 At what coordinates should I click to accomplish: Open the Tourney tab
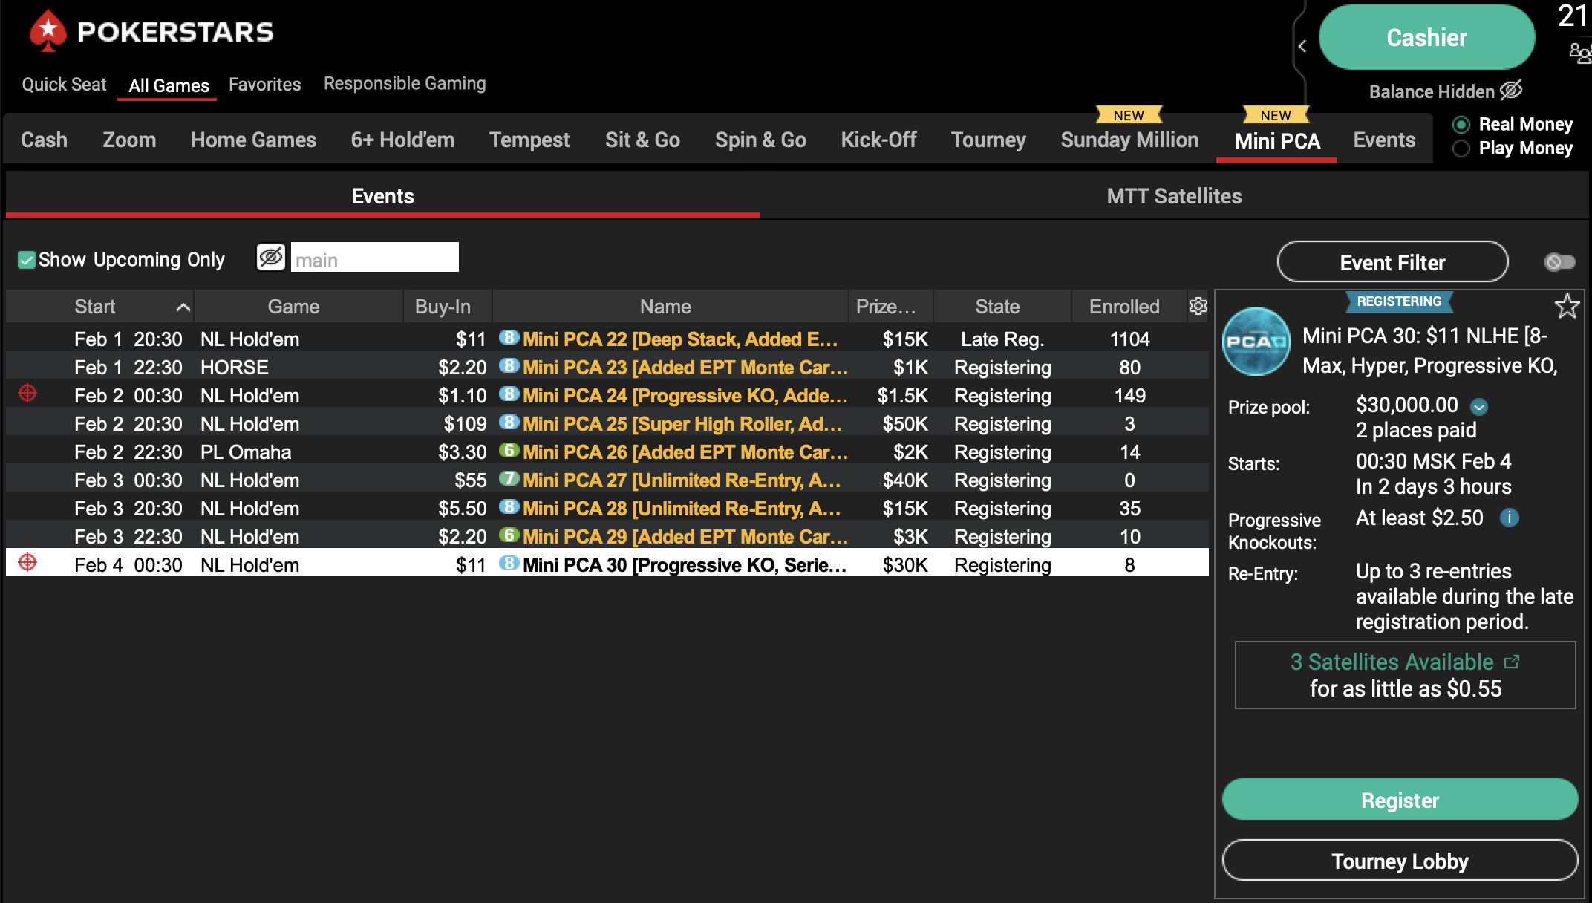(988, 140)
